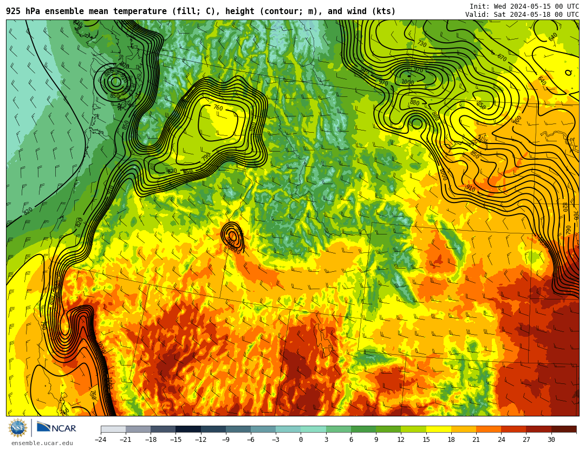Pick the yellow swatch between 15 and 18

pos(438,429)
